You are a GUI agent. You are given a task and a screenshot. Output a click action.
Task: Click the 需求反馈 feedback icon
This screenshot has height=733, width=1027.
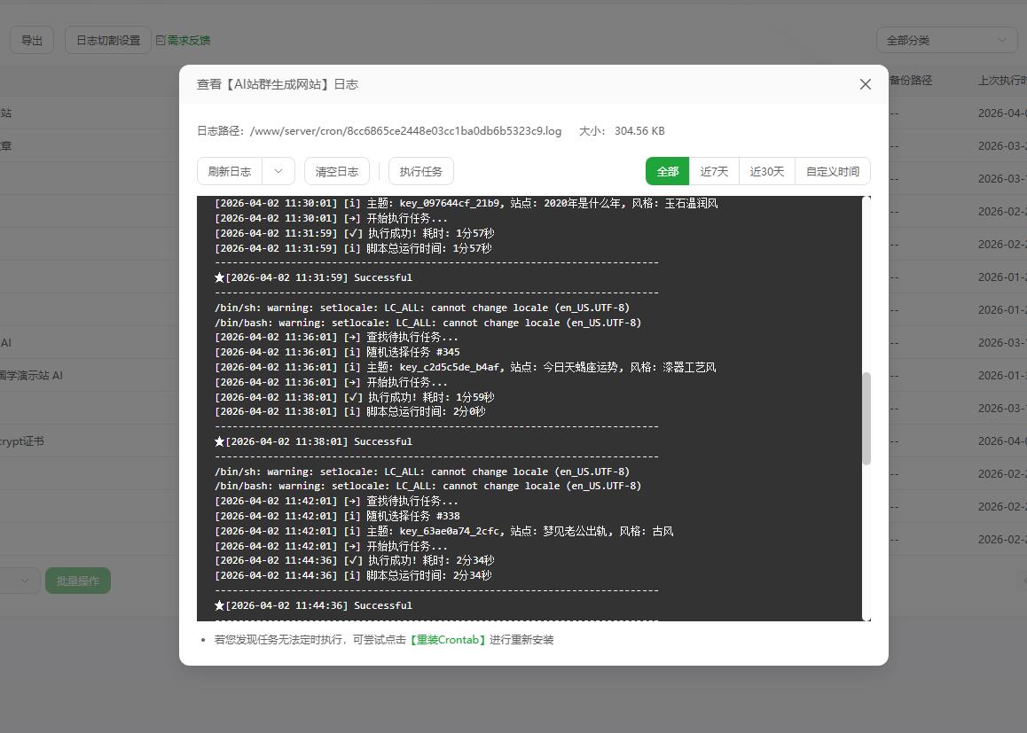[x=161, y=40]
